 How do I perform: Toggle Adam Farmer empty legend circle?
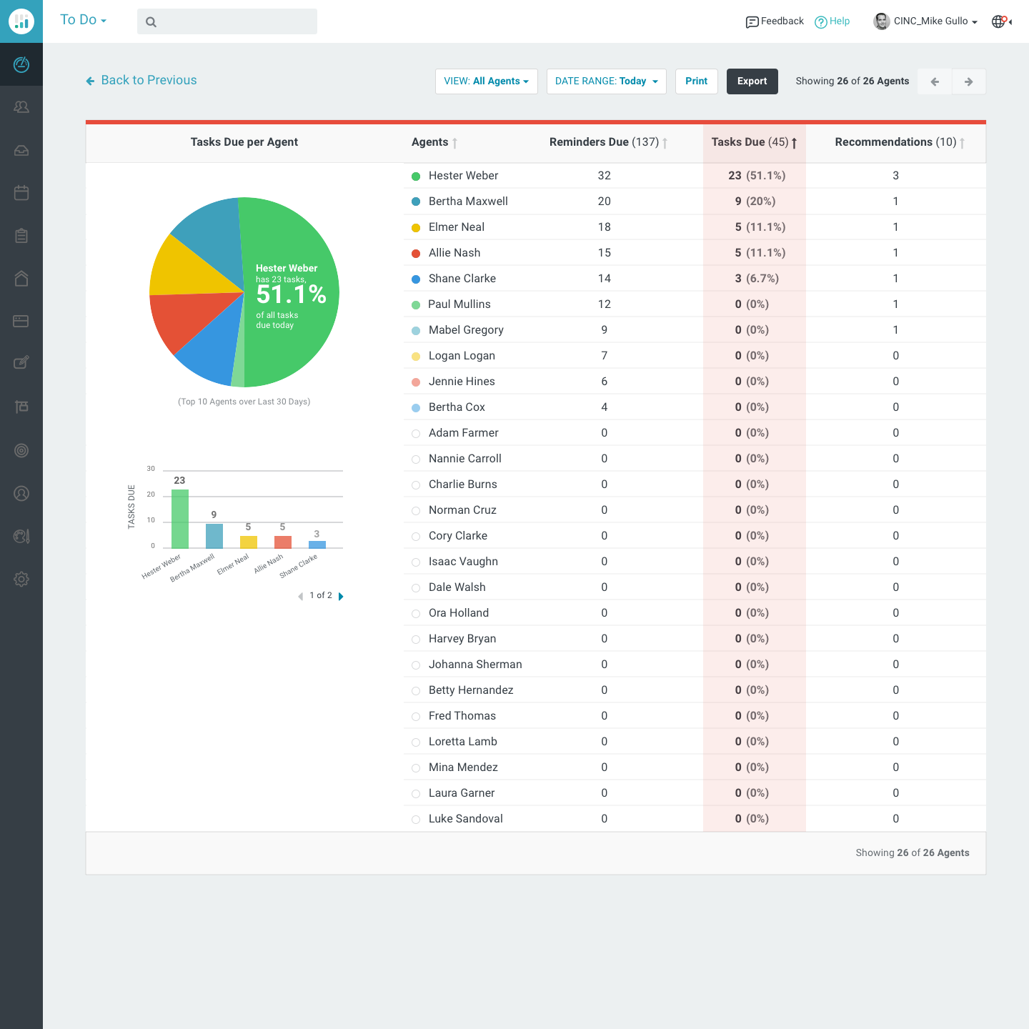416,434
